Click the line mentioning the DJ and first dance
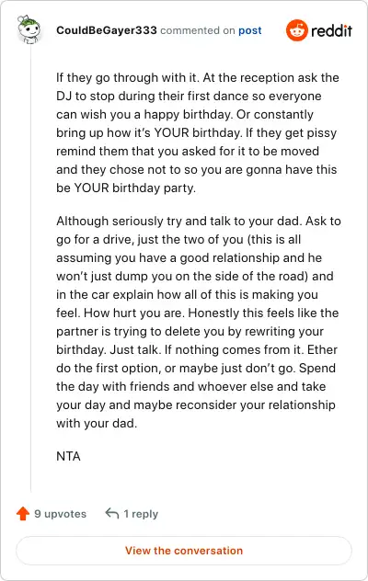The height and width of the screenshot is (581, 368). [x=189, y=97]
